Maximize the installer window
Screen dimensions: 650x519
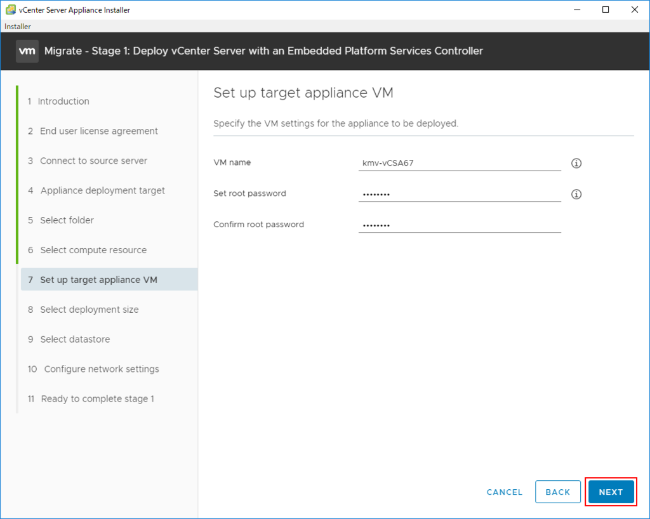point(606,10)
